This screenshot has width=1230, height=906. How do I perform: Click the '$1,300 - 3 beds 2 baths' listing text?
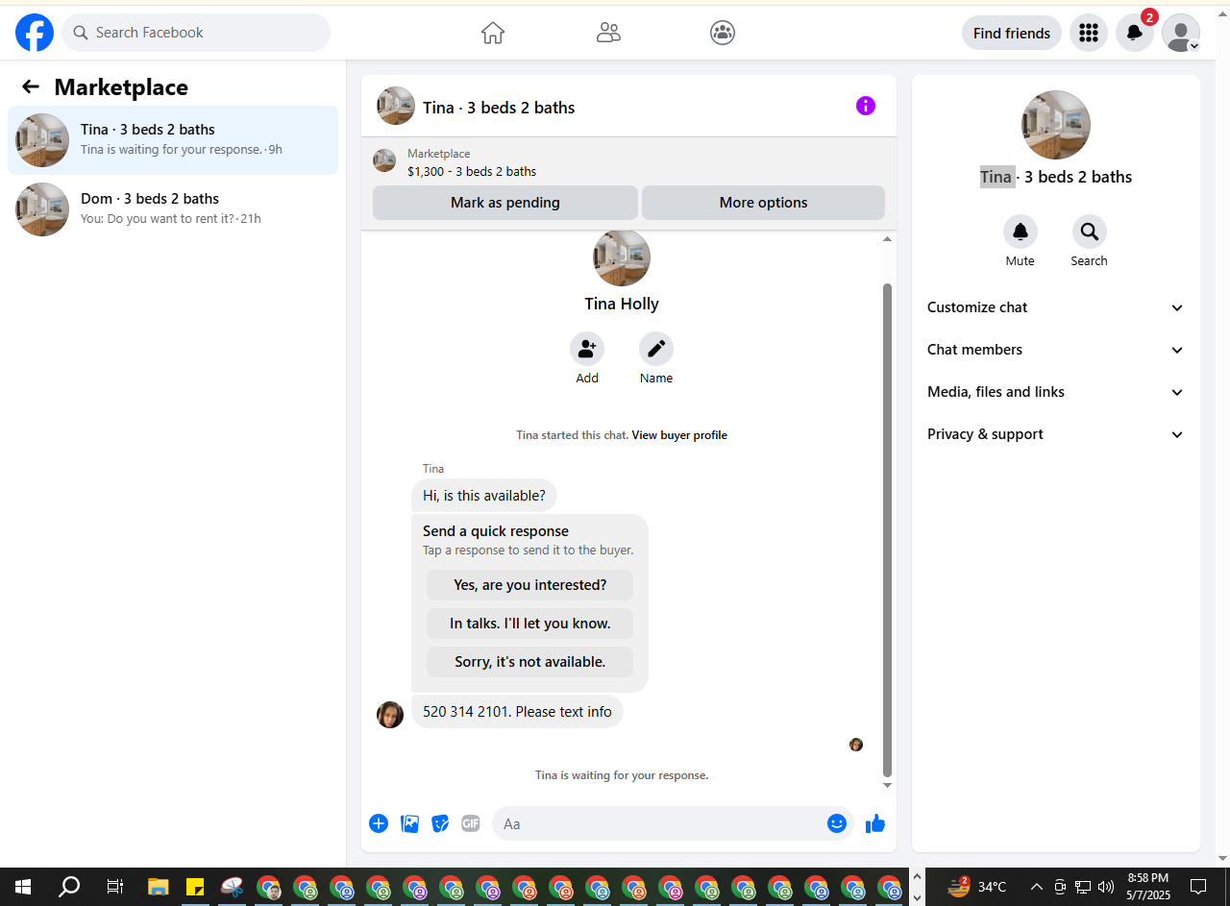[x=472, y=172]
